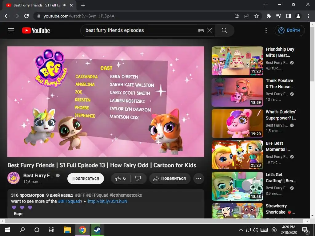This screenshot has height=236, width=315.
Task: Open the tab search chevron
Action: [x=265, y=4]
